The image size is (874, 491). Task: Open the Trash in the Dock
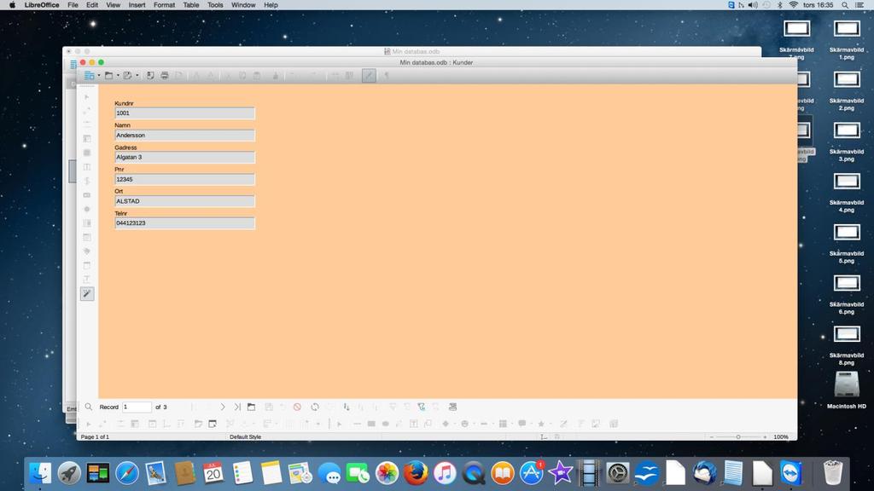(833, 473)
